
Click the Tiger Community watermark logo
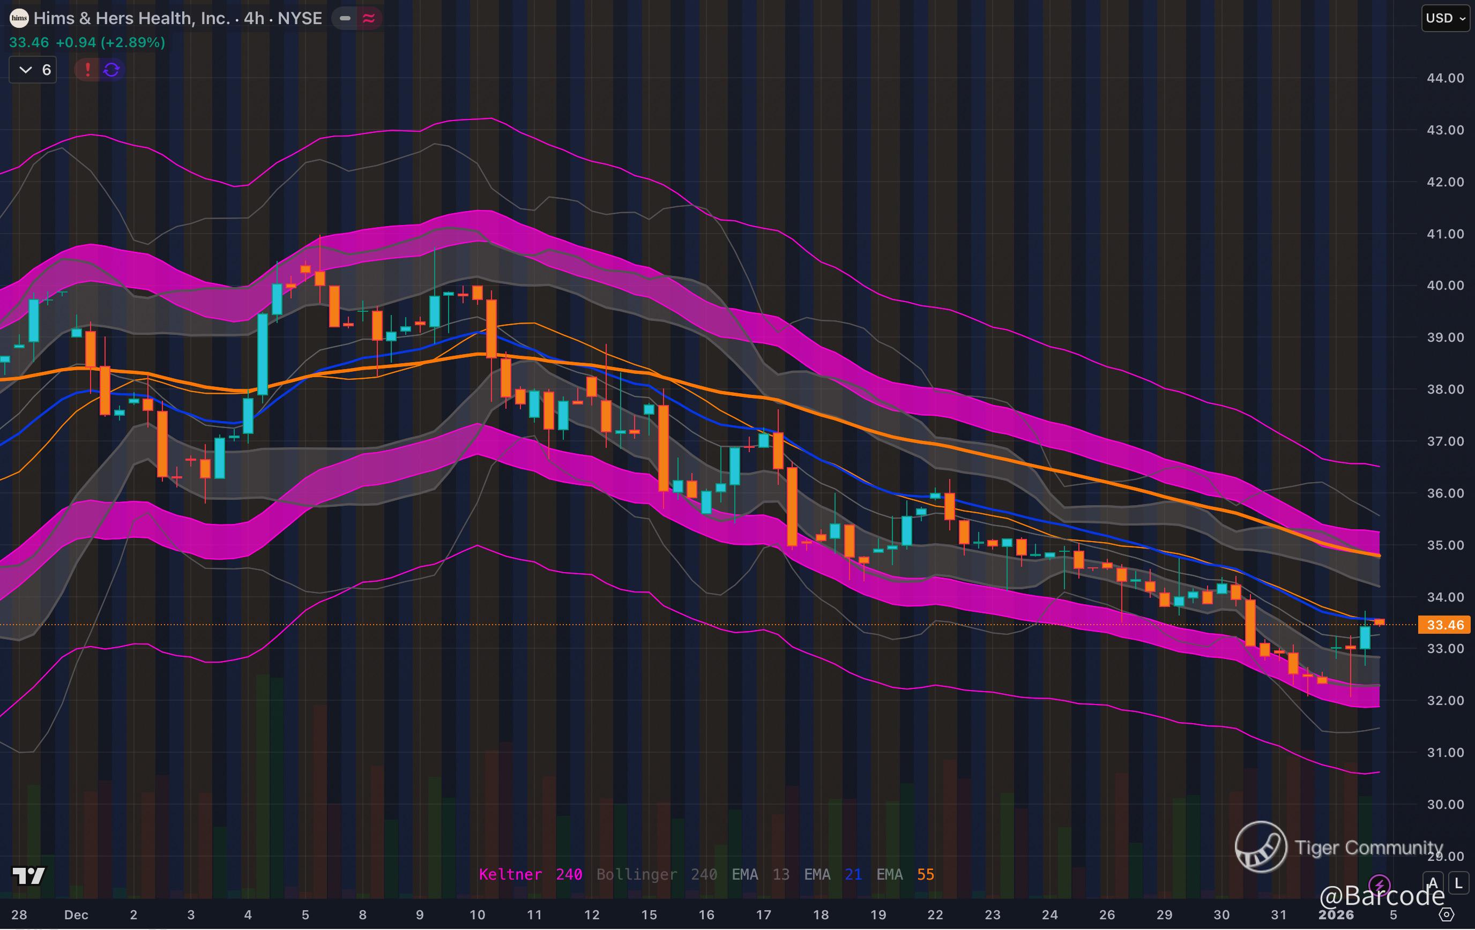[1261, 847]
